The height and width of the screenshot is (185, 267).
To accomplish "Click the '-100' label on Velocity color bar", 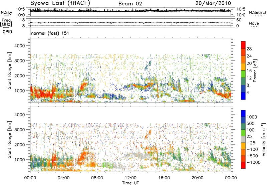I will point(252,149).
